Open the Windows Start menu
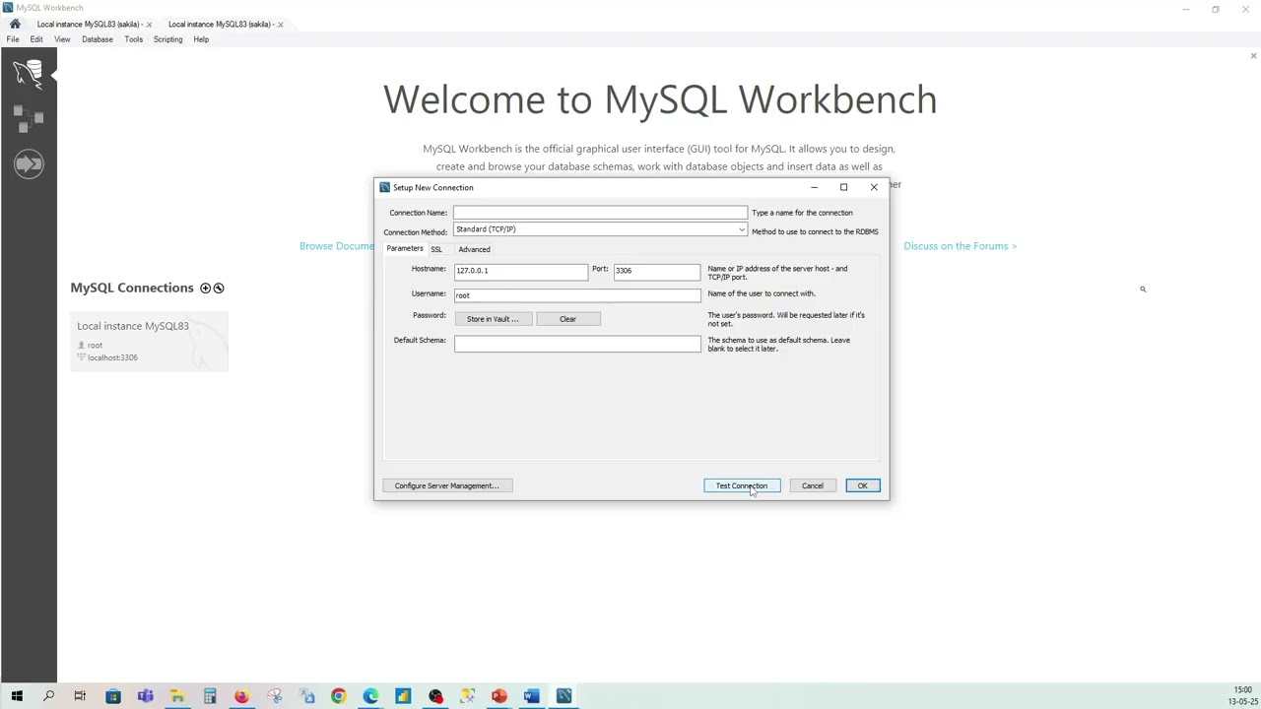The height and width of the screenshot is (709, 1261). 16,696
